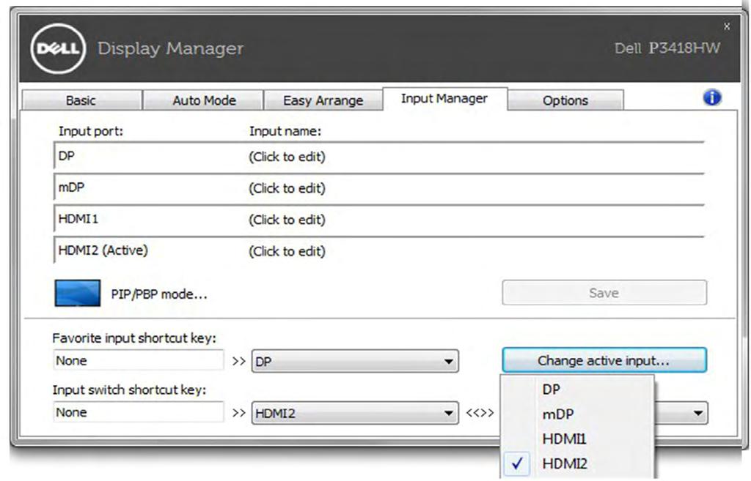Click the Dell logo in the header
This screenshot has height=481, width=751.
(58, 48)
